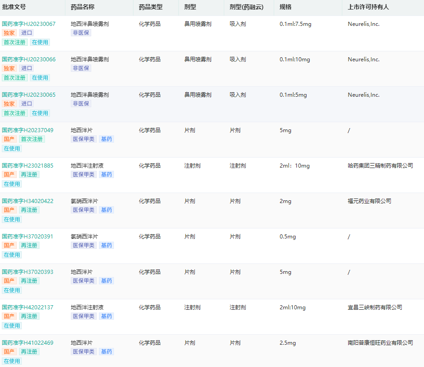Click holder 哈药集团三精制药有限公司
This screenshot has width=424, height=367.
pyautogui.click(x=380, y=166)
